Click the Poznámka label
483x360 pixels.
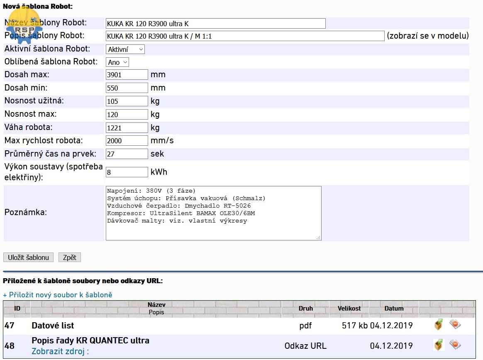(x=26, y=212)
